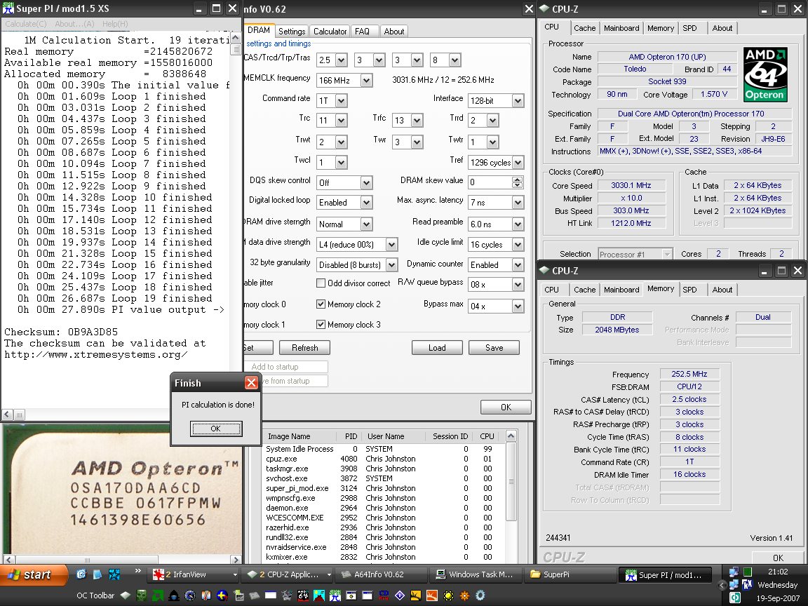This screenshot has width=808, height=606.
Task: Open the Tref 1296 cycles dropdown
Action: click(x=518, y=162)
